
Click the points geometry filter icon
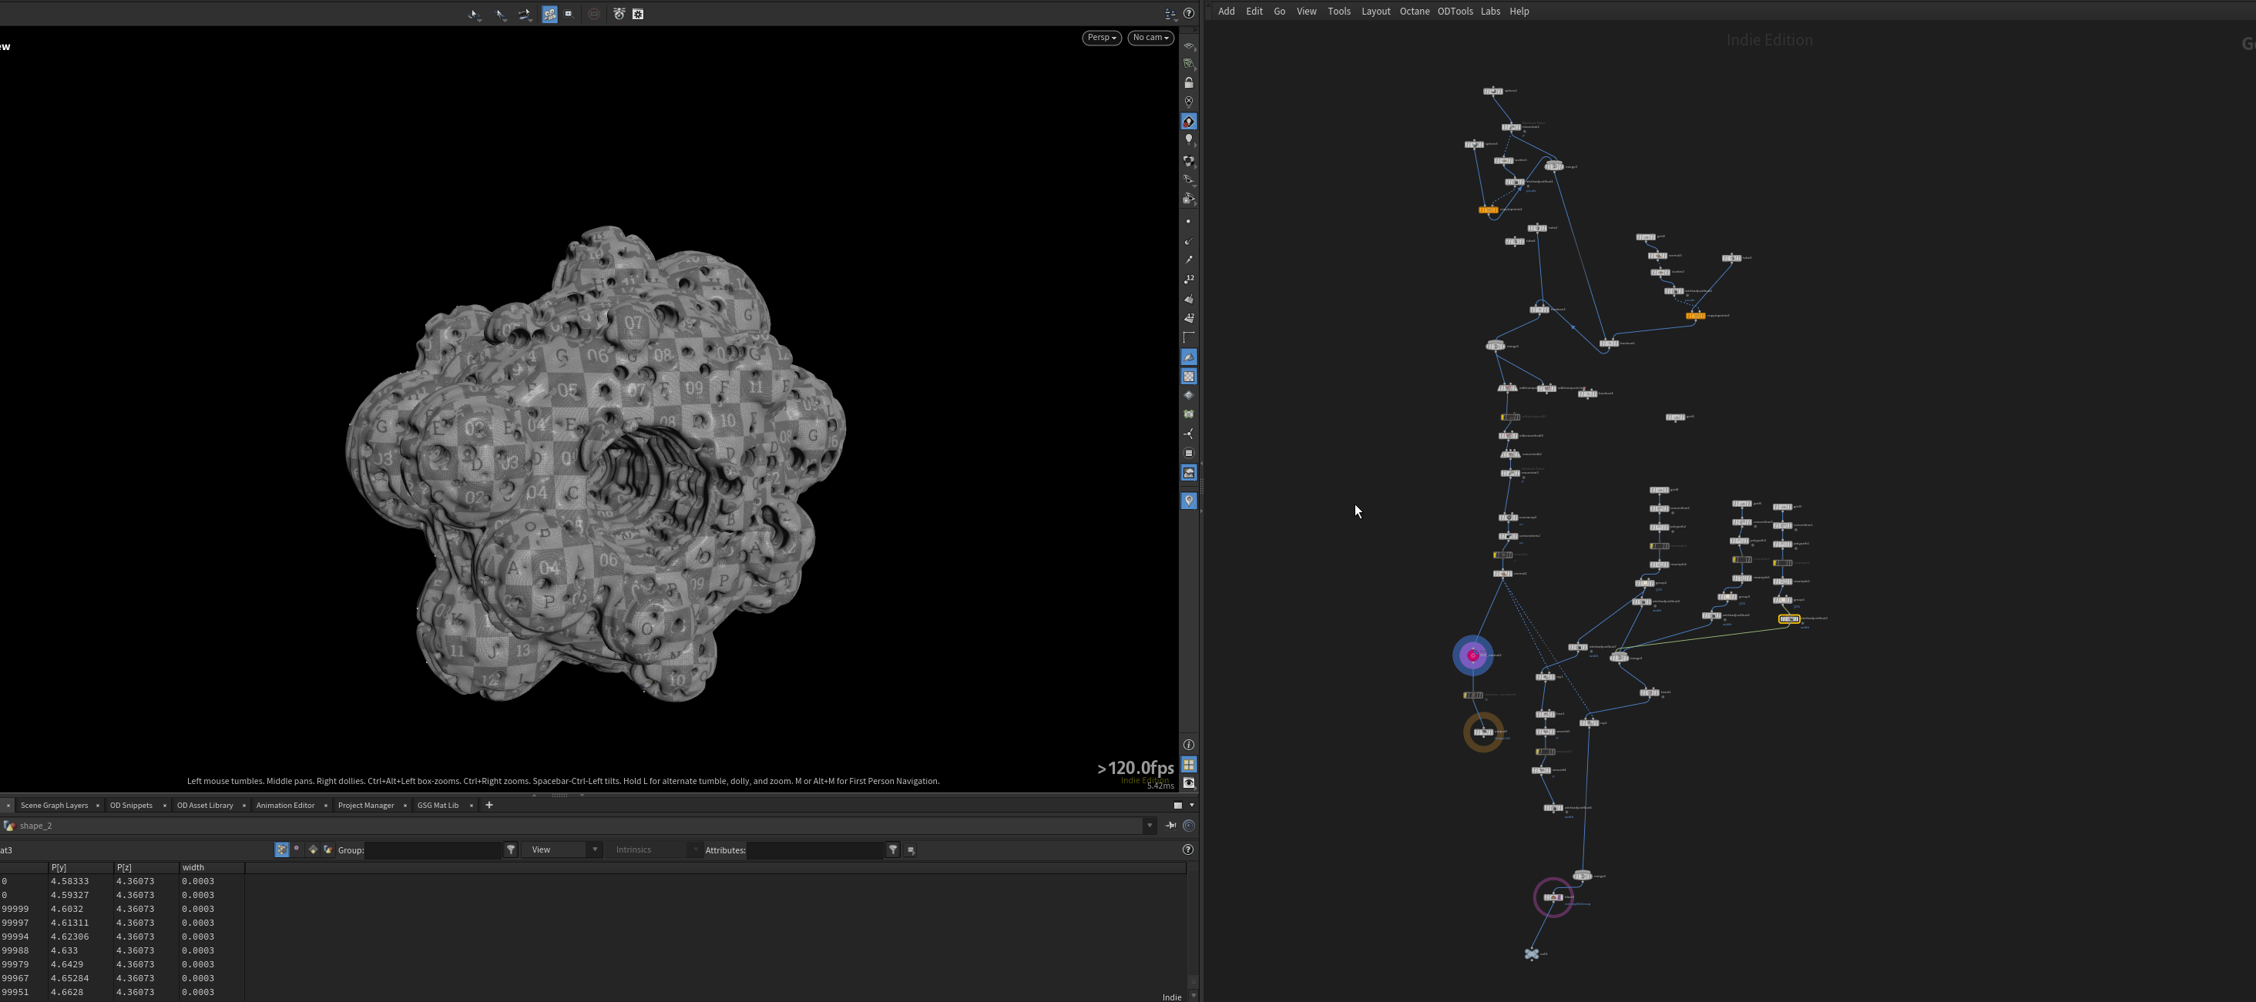tap(282, 850)
